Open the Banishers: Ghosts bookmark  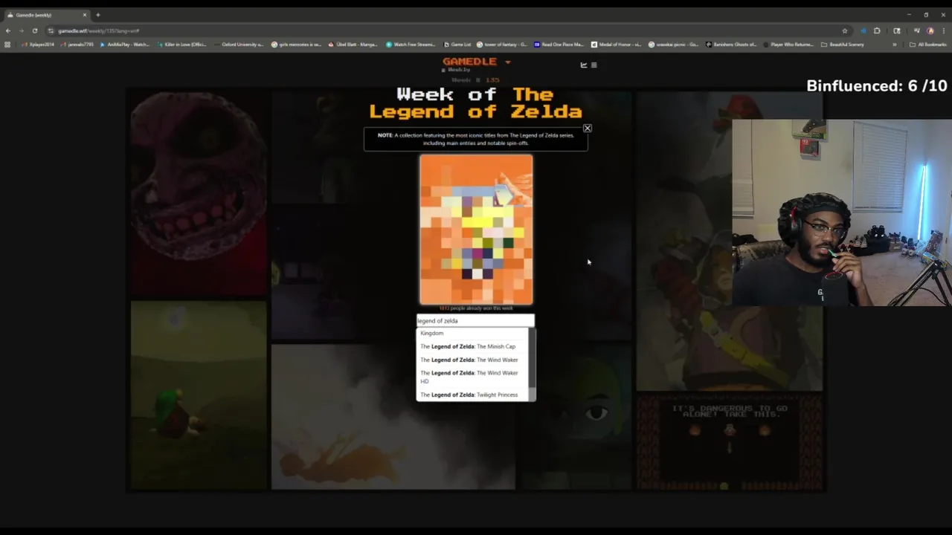(x=731, y=45)
